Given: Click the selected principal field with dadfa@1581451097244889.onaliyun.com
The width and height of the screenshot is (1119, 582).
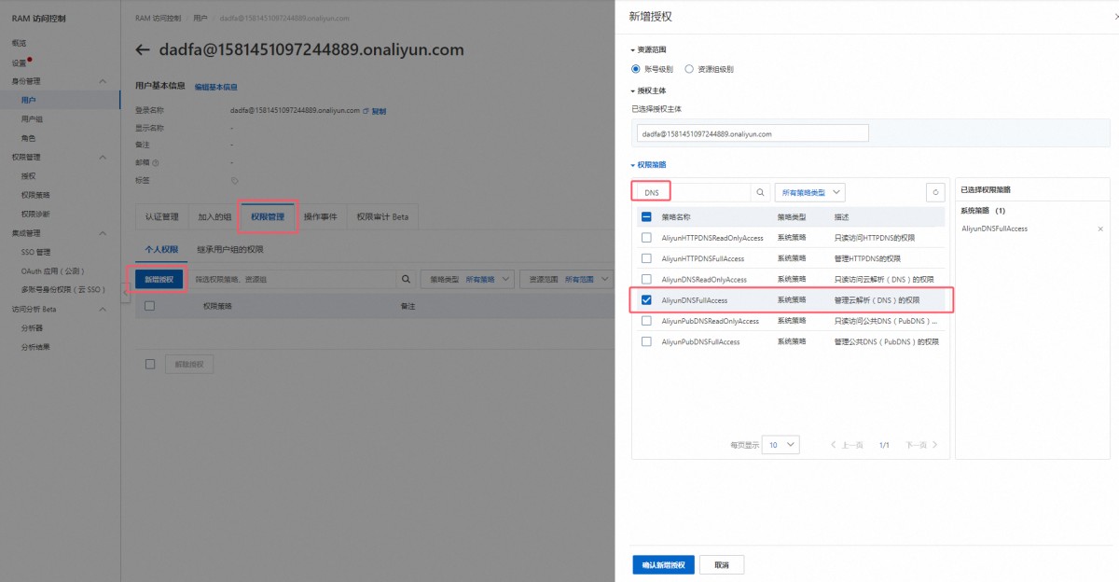Looking at the screenshot, I should tap(753, 133).
